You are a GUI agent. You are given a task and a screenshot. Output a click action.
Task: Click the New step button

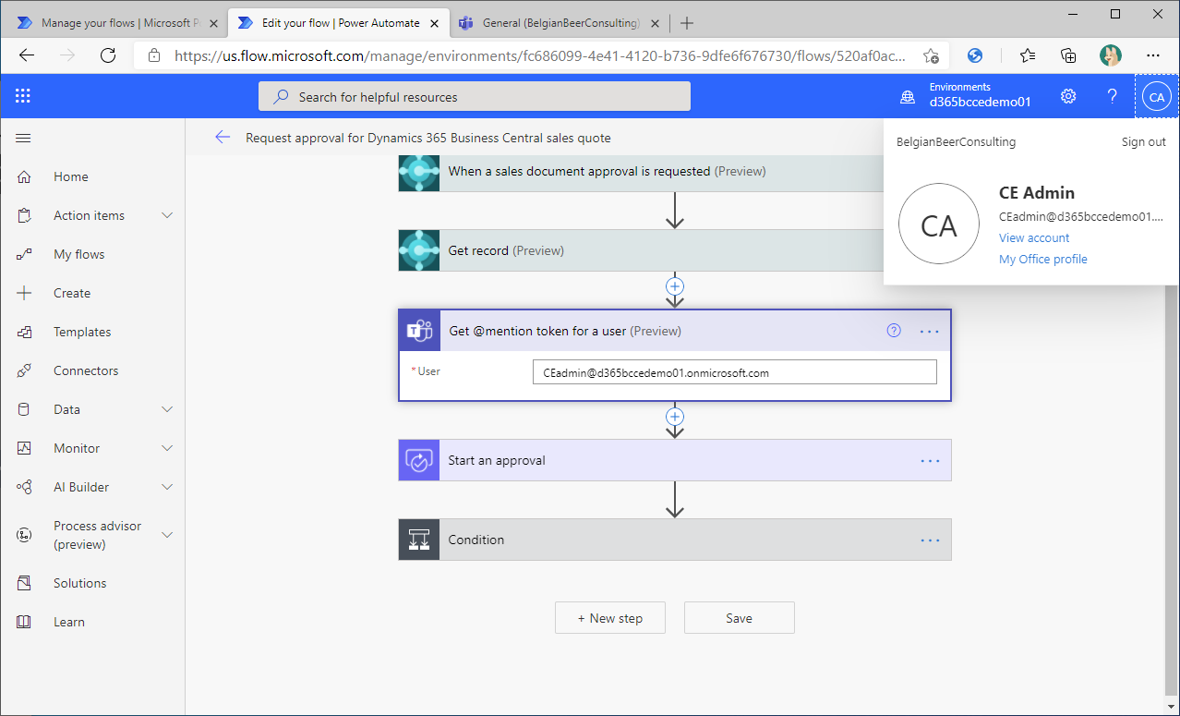609,617
